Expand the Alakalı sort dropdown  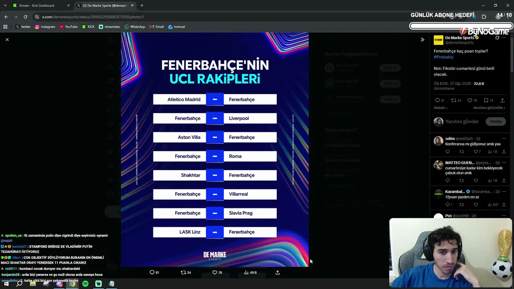point(441,108)
